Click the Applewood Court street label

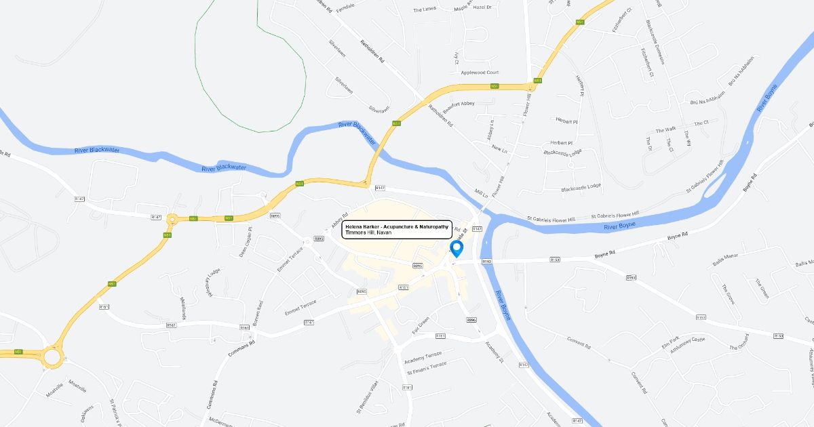point(480,73)
